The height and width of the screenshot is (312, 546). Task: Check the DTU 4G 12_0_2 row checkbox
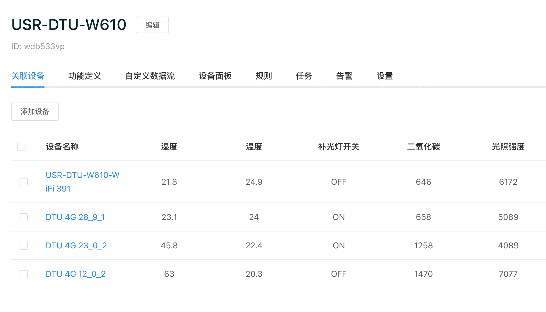pyautogui.click(x=24, y=274)
